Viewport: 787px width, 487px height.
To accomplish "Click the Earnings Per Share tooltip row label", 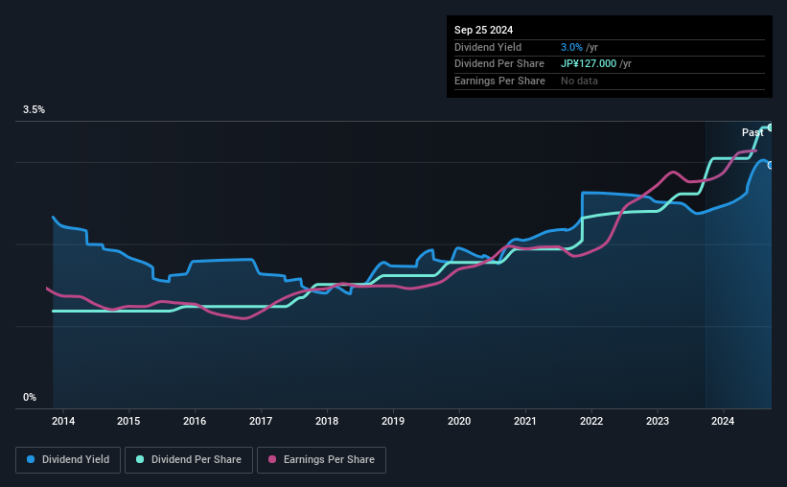I will pyautogui.click(x=499, y=81).
